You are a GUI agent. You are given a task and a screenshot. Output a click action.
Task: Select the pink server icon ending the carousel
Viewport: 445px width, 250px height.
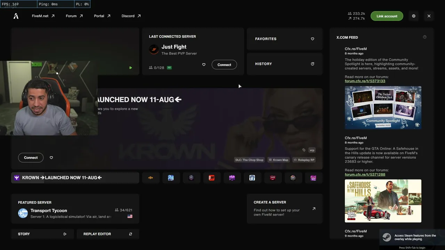click(x=313, y=178)
